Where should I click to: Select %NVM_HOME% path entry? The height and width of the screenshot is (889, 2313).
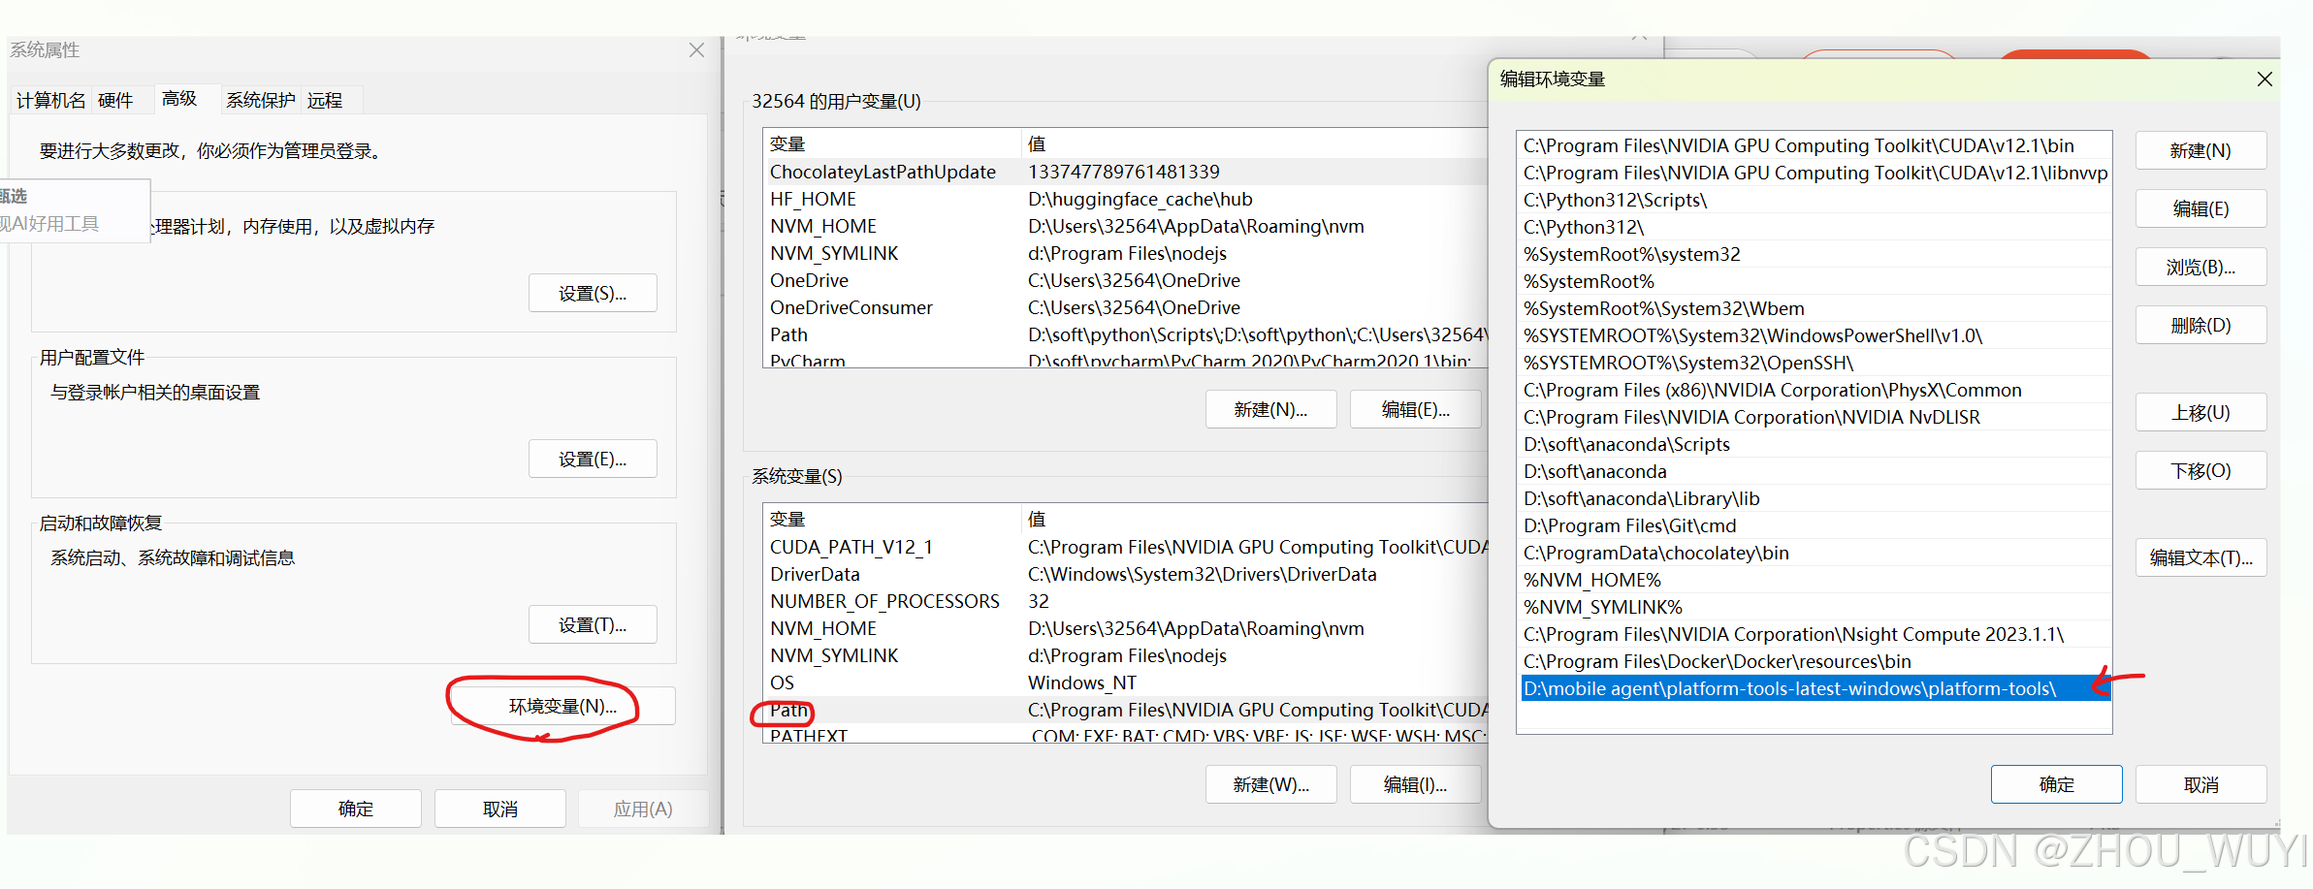pos(1815,580)
